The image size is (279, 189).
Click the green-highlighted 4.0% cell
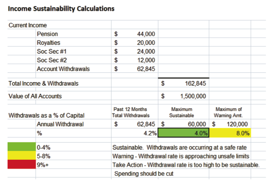(x=184, y=133)
